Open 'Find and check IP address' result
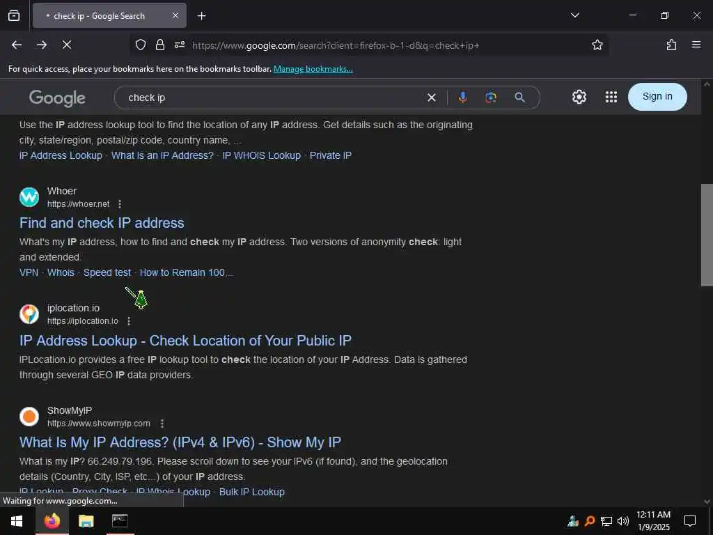This screenshot has height=535, width=713. click(102, 223)
